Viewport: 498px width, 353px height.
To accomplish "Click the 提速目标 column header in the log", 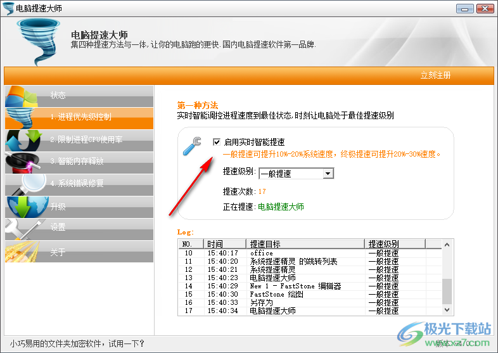I will coord(305,244).
